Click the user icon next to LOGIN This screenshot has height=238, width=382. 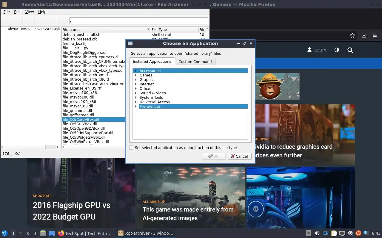309,50
